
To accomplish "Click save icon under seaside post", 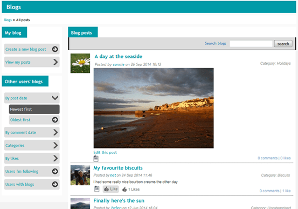I will point(96,159).
